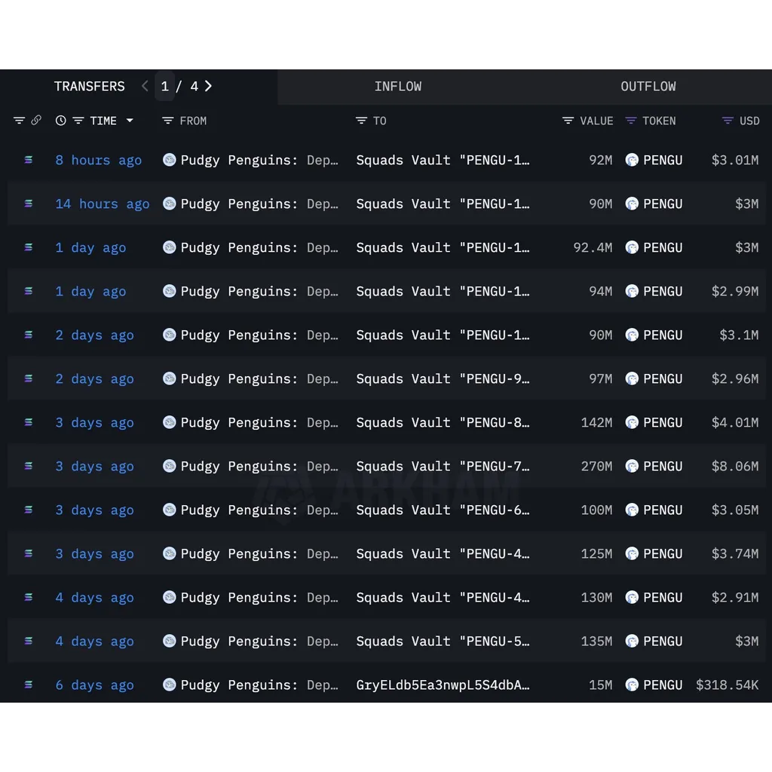The width and height of the screenshot is (772, 772).
Task: Click the link icon in the header row
Action: click(x=36, y=120)
